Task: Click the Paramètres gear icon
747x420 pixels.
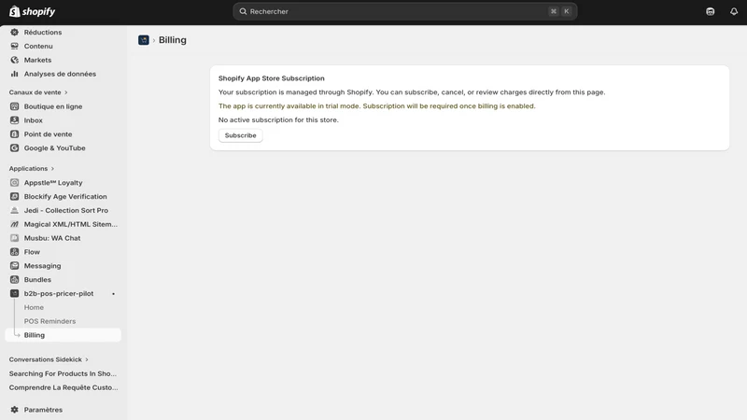Action: coord(14,410)
